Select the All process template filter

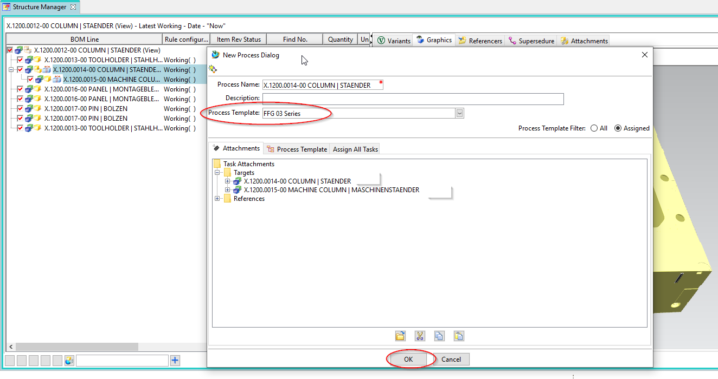point(594,128)
